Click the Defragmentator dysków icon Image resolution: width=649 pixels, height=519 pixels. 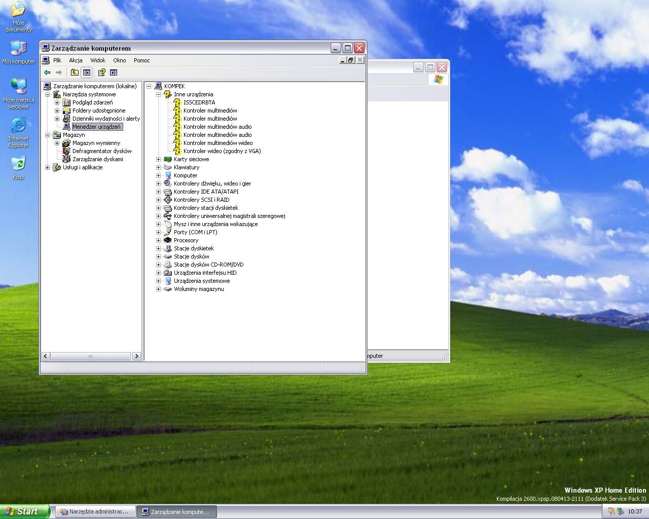click(x=66, y=151)
